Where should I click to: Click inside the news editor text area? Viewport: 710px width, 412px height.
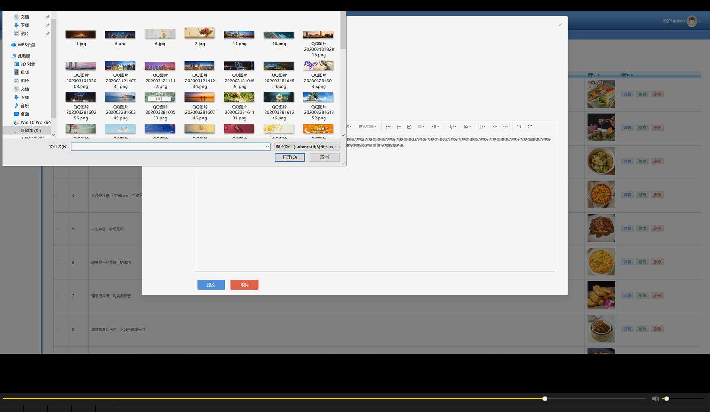375,202
